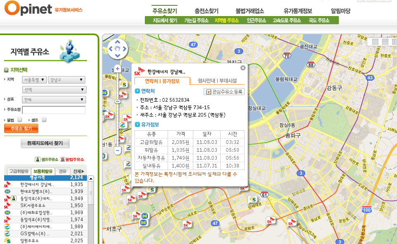
Task: Select the hand pan tool on map
Action: coord(118,49)
